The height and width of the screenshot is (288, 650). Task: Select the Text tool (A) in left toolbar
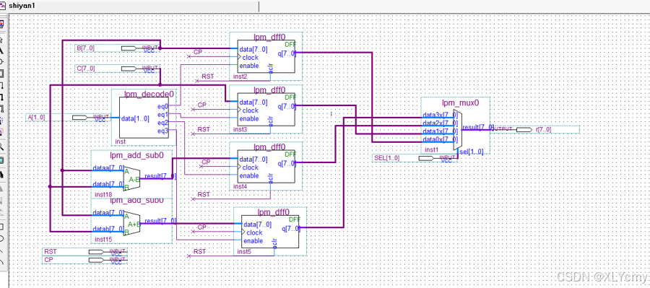pos(1,51)
